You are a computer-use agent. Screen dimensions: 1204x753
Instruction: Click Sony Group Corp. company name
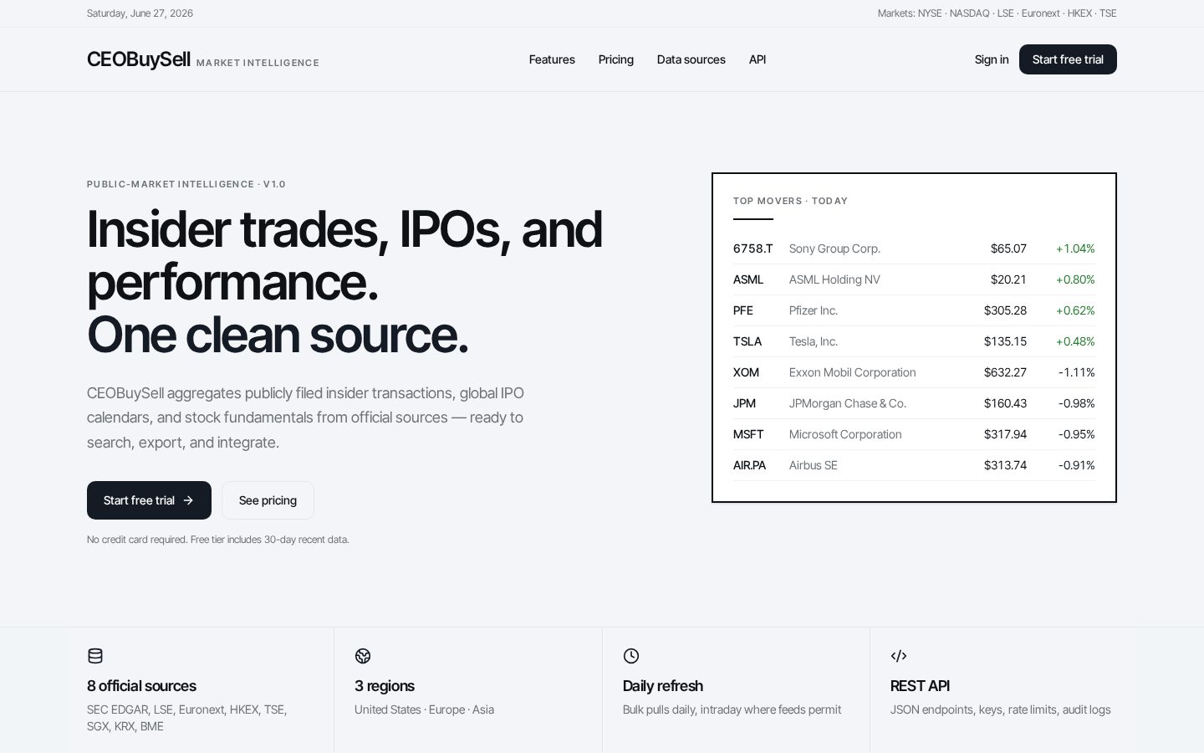[x=834, y=248]
